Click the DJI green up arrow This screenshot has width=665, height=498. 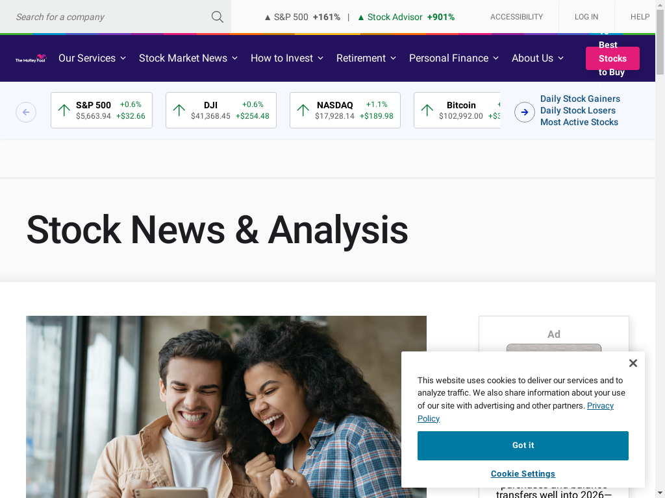pyautogui.click(x=179, y=110)
